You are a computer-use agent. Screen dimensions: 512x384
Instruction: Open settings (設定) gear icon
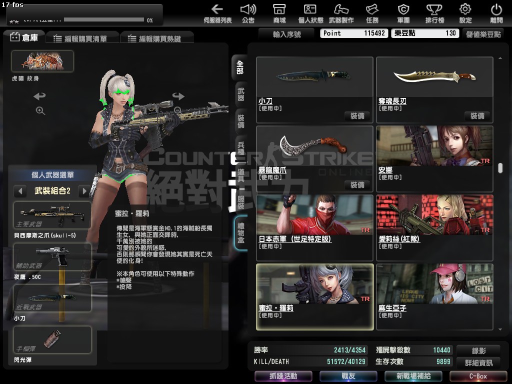465,13
